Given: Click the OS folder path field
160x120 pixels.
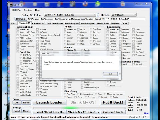Looking at the screenshot, I should pyautogui.click(x=86, y=19).
